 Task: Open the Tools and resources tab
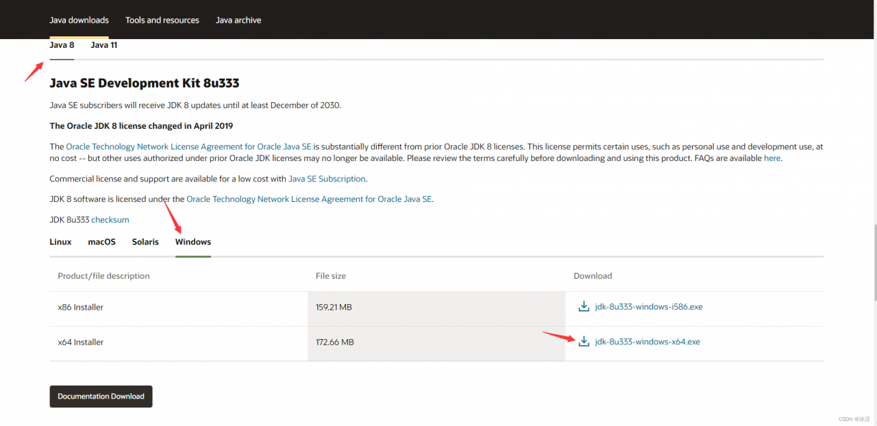(162, 20)
